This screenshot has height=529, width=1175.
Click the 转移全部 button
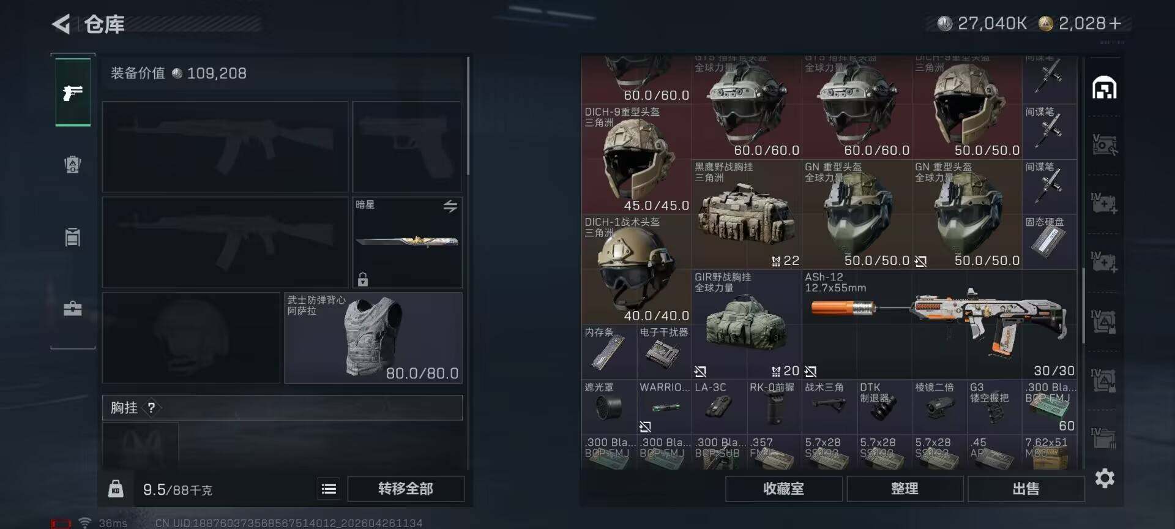pos(406,489)
